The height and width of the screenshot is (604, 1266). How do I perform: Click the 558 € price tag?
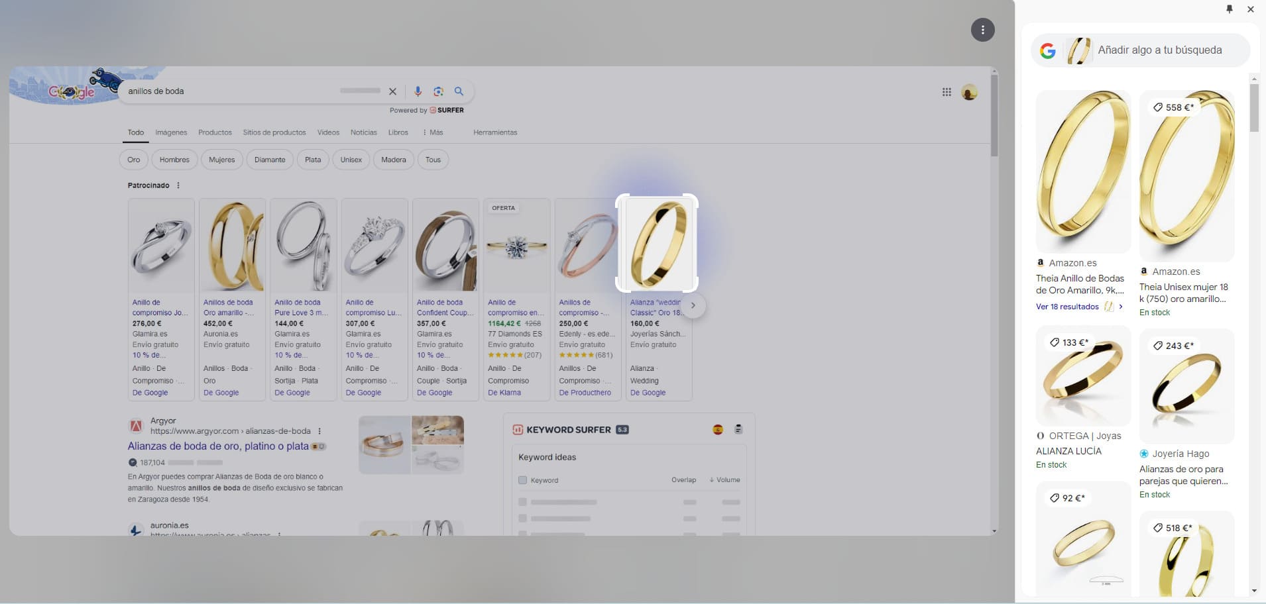point(1173,107)
